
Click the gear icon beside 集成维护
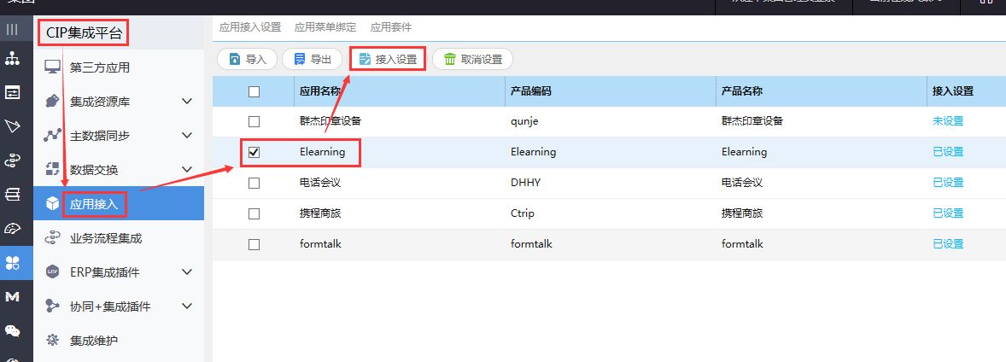[x=53, y=340]
